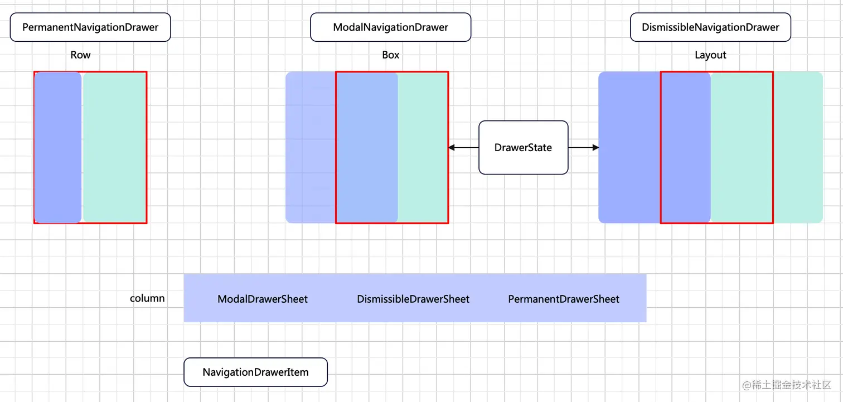Select the purple drawer panel under Row

[x=57, y=147]
